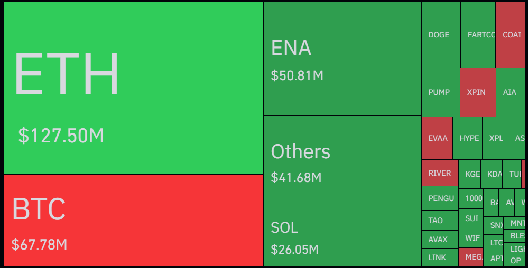Open the red COAI tile
This screenshot has width=528, height=268.
511,35
